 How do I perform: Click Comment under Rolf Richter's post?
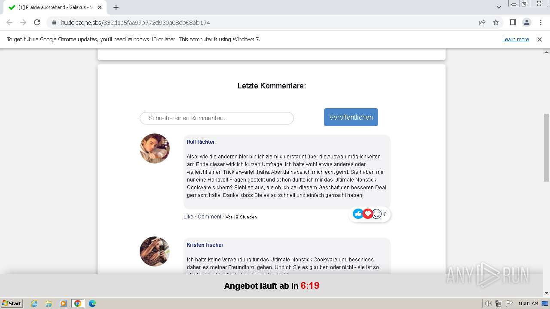[210, 217]
